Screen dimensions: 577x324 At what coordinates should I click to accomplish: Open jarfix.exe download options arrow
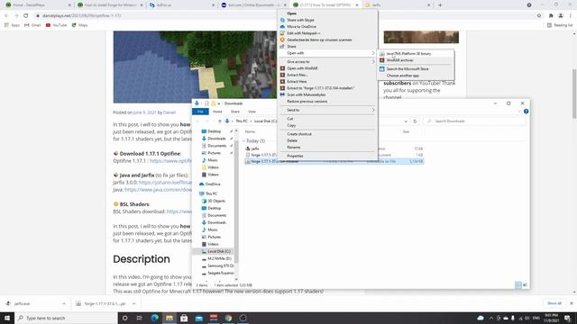64,304
